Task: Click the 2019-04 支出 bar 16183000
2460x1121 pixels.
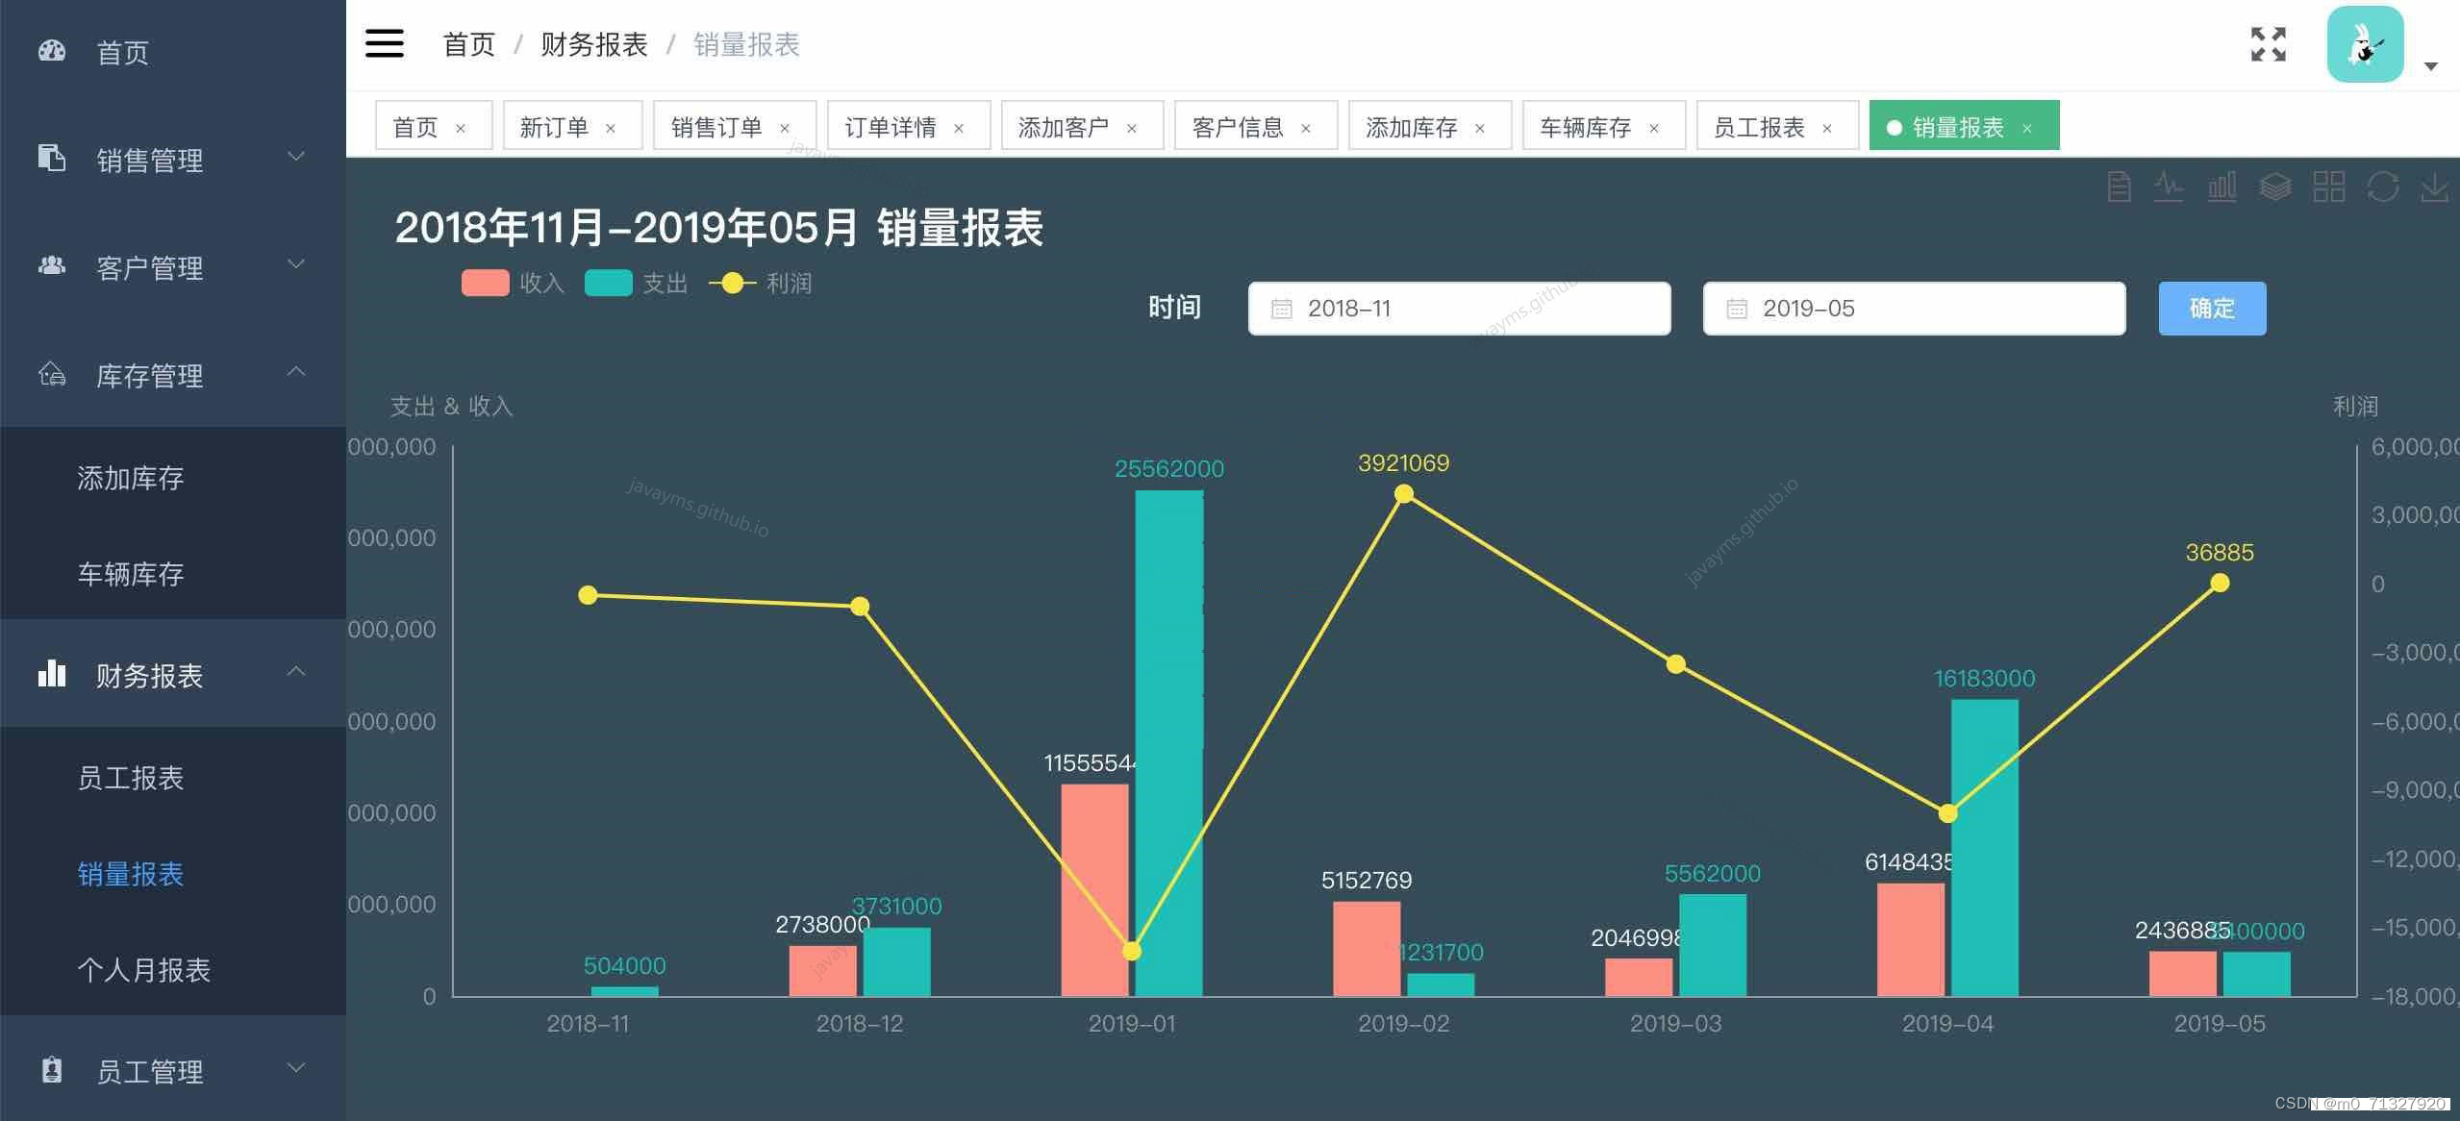Action: [1984, 847]
